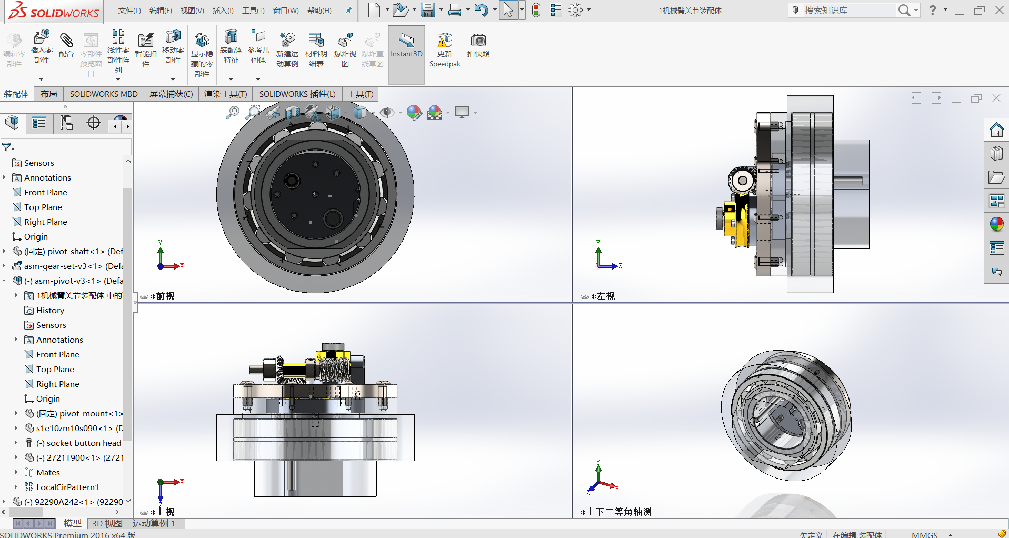Expand the asm-gear-set-v3<1> tree node

tap(4, 266)
